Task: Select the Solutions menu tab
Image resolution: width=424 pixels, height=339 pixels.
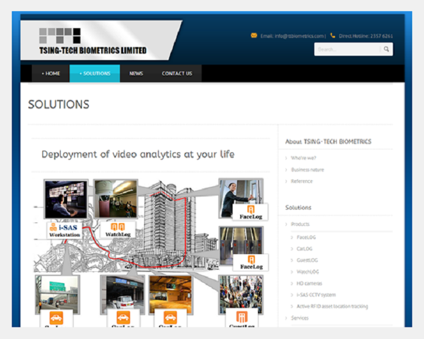Action: click(x=95, y=73)
